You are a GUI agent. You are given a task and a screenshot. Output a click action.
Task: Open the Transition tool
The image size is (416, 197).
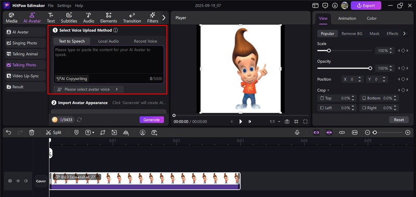coord(132,18)
